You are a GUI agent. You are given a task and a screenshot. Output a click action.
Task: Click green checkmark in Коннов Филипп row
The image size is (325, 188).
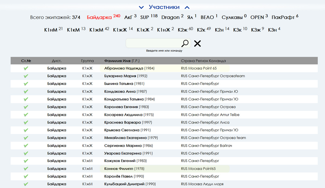coord(26,169)
